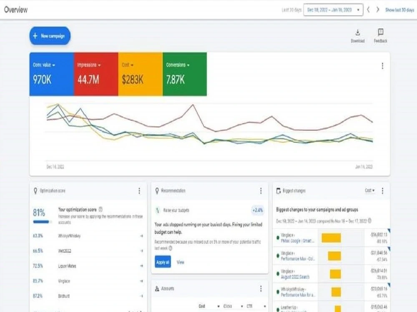Screen dimensions: 417x312
Task: Open Performance Max - Col campaign link
Action: click(298, 259)
